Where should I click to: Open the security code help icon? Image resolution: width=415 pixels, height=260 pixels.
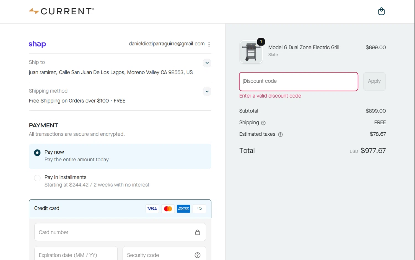click(198, 255)
